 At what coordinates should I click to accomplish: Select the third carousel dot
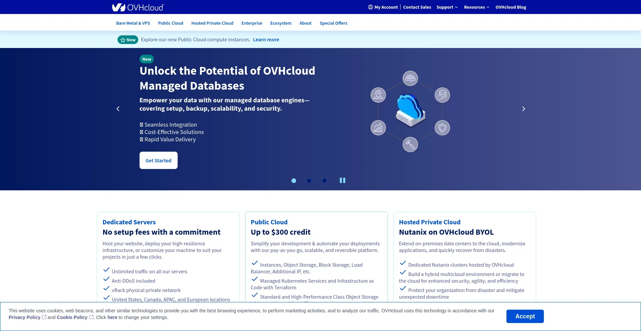(325, 181)
